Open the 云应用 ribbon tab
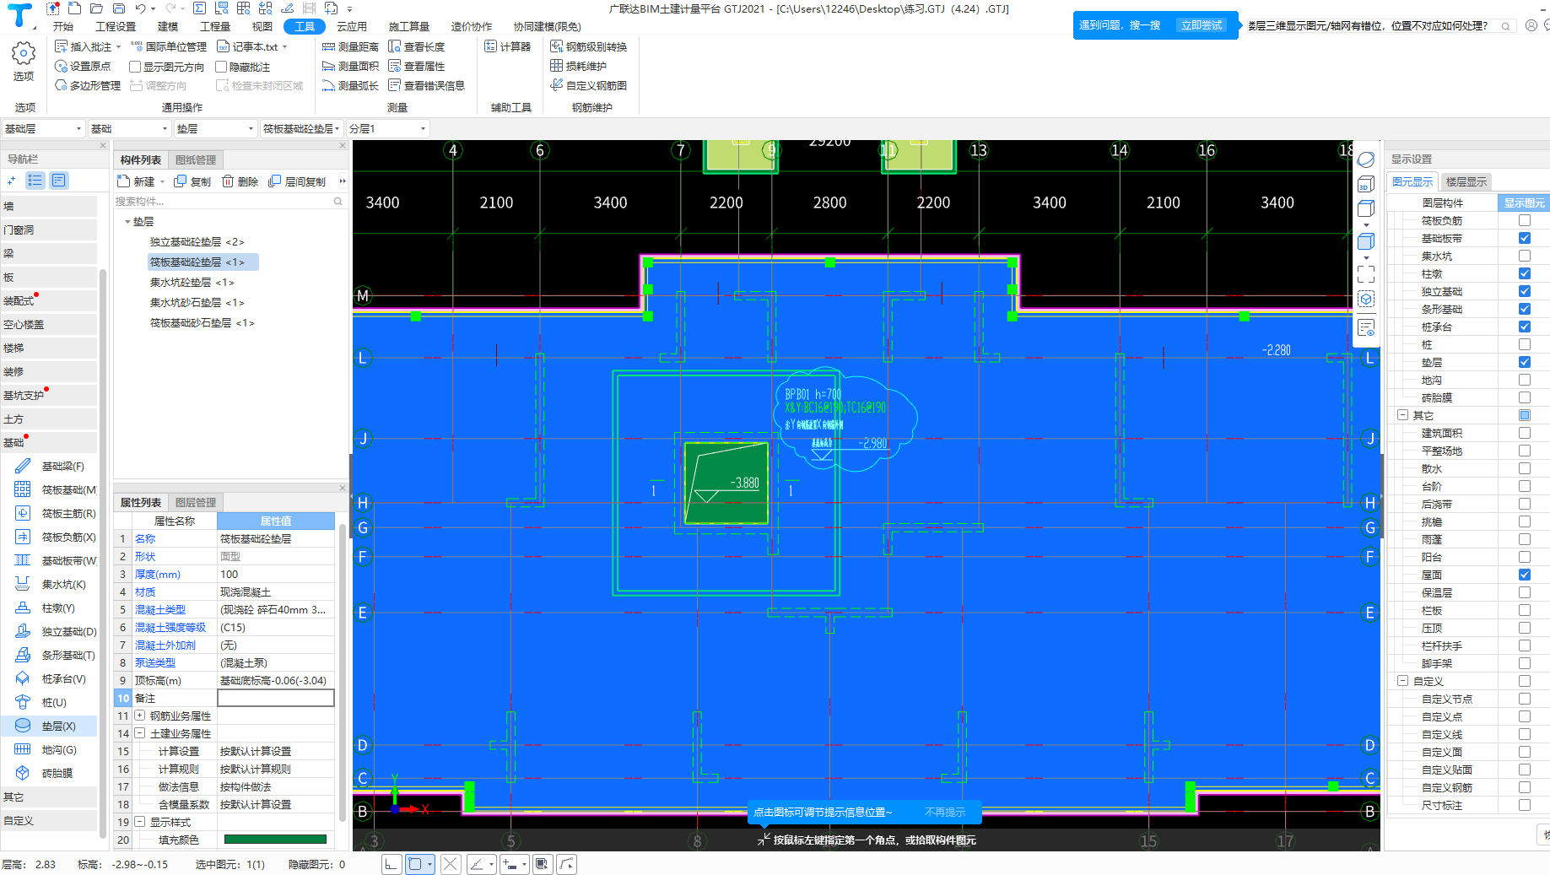Viewport: 1550px width, 875px height. point(352,26)
